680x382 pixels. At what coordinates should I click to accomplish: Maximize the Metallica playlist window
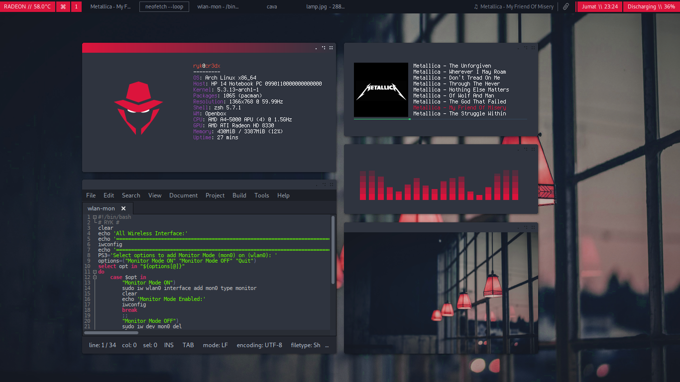(x=526, y=48)
